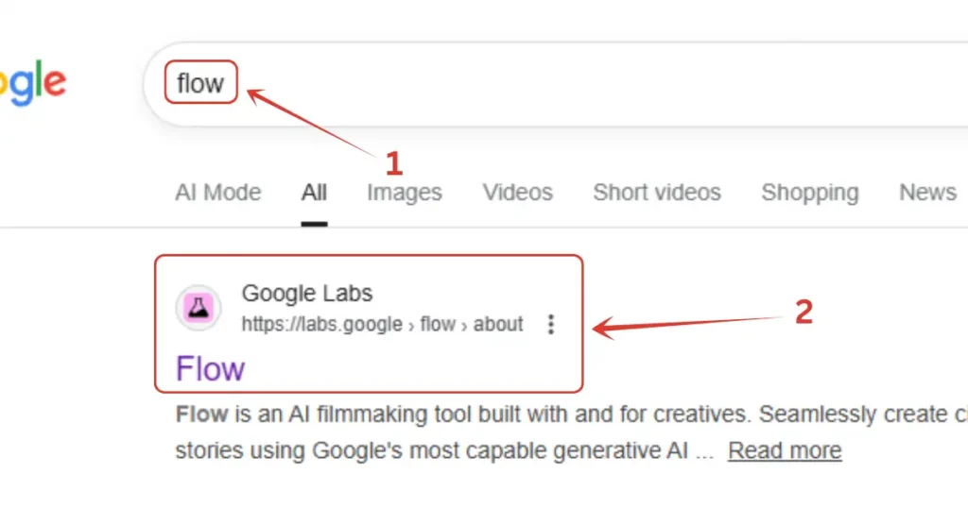Click in the search box containing 'flow'

coord(556,84)
